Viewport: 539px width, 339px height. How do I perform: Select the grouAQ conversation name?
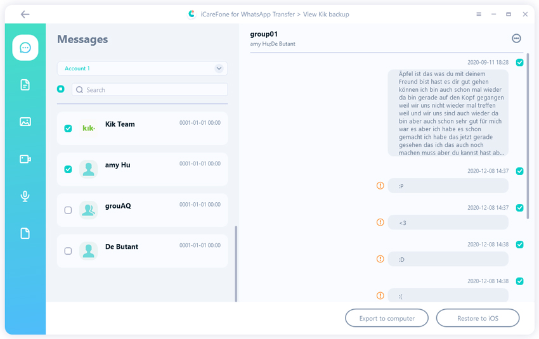tap(118, 206)
